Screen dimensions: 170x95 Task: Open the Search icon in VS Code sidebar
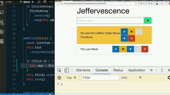2,12
